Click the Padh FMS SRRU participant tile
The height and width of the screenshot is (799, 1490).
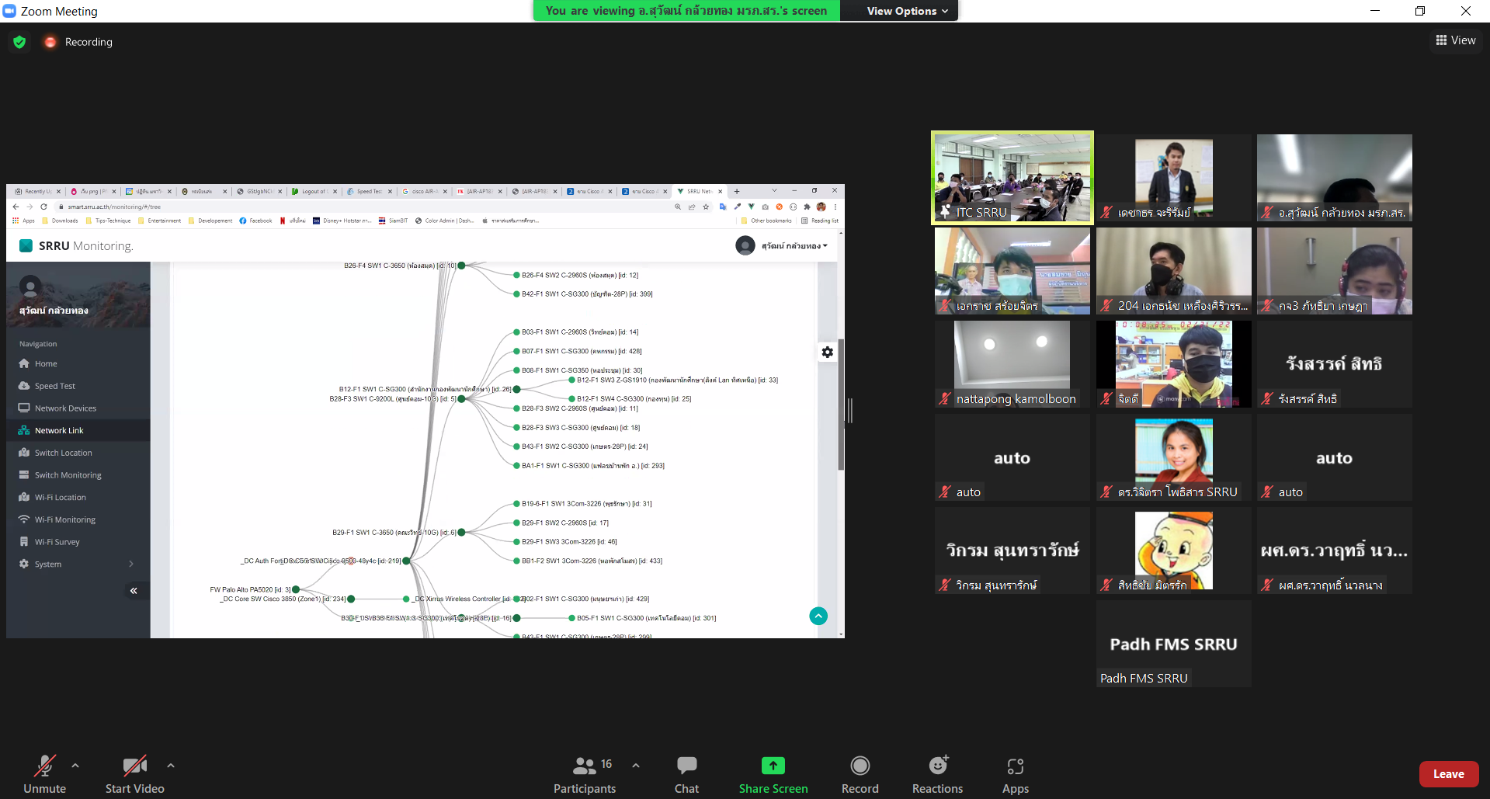1172,644
